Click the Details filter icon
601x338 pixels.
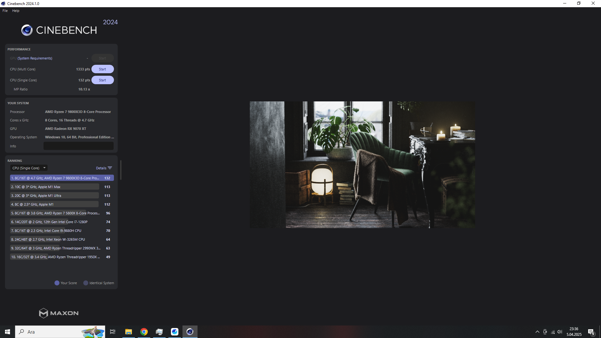tap(110, 168)
